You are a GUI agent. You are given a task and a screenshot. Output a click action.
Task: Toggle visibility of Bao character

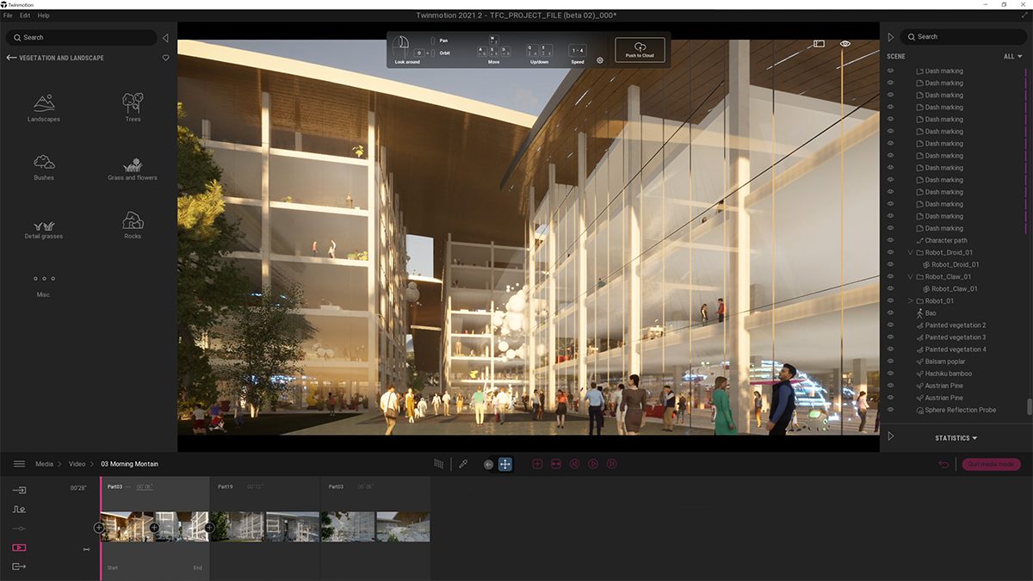[891, 313]
